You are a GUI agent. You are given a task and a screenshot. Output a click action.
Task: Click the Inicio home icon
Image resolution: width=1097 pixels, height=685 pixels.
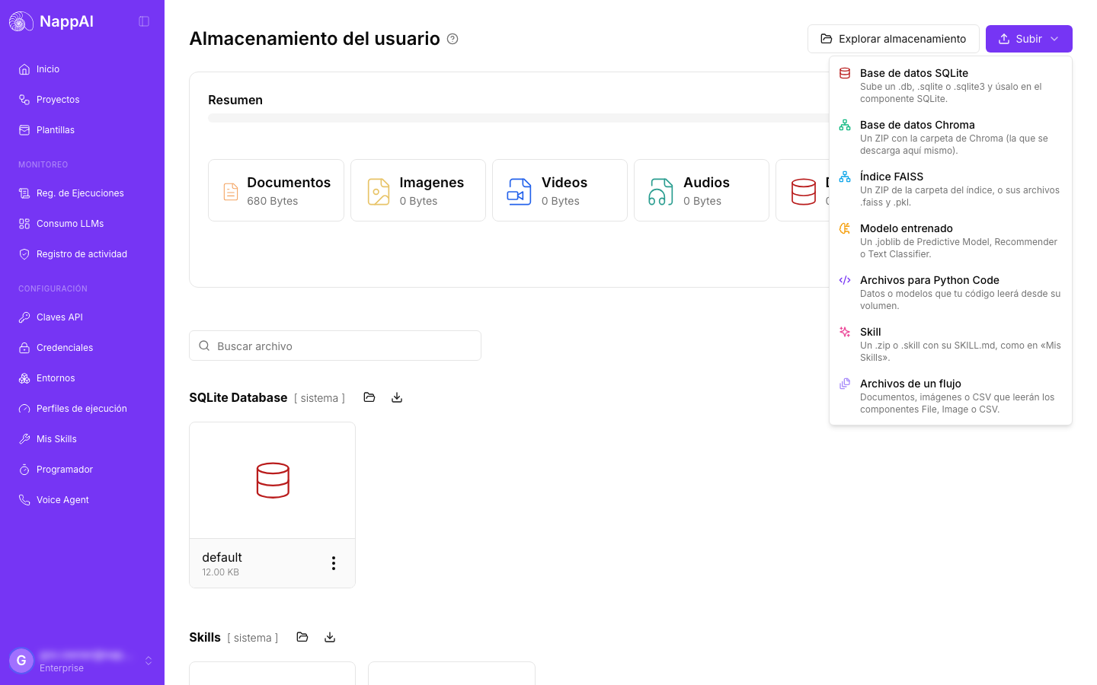click(x=24, y=69)
